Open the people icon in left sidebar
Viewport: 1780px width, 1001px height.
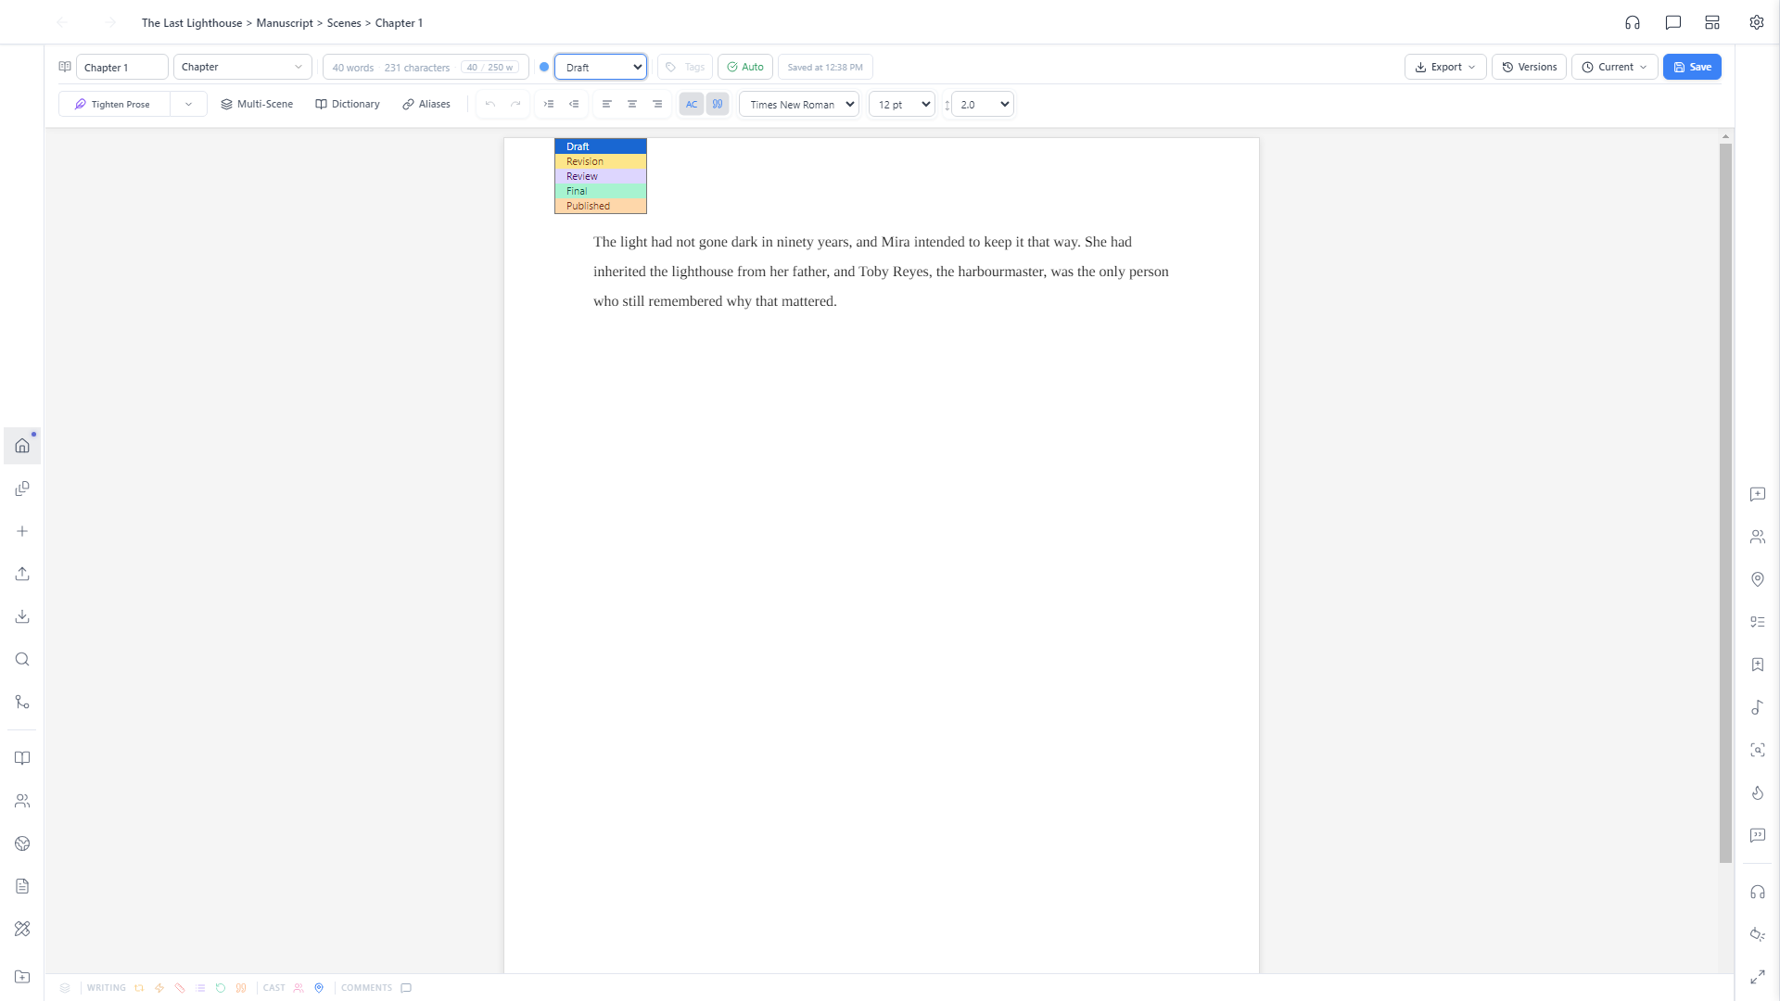coord(22,801)
